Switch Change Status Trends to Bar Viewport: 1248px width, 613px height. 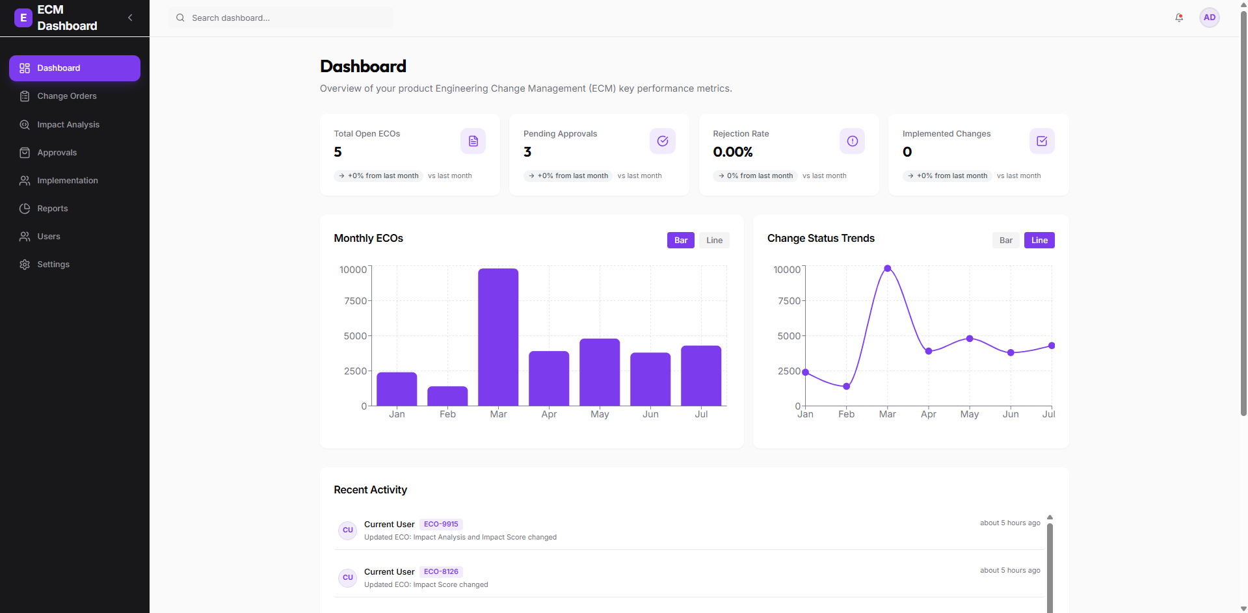tap(1005, 241)
